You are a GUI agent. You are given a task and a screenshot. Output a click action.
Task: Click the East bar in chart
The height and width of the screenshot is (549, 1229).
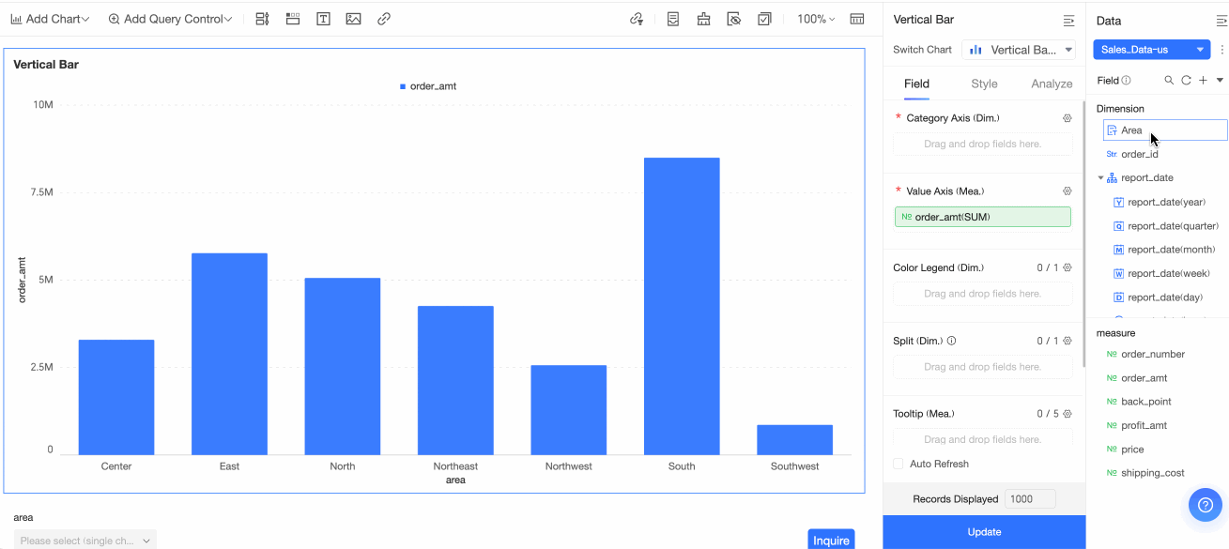pos(229,354)
